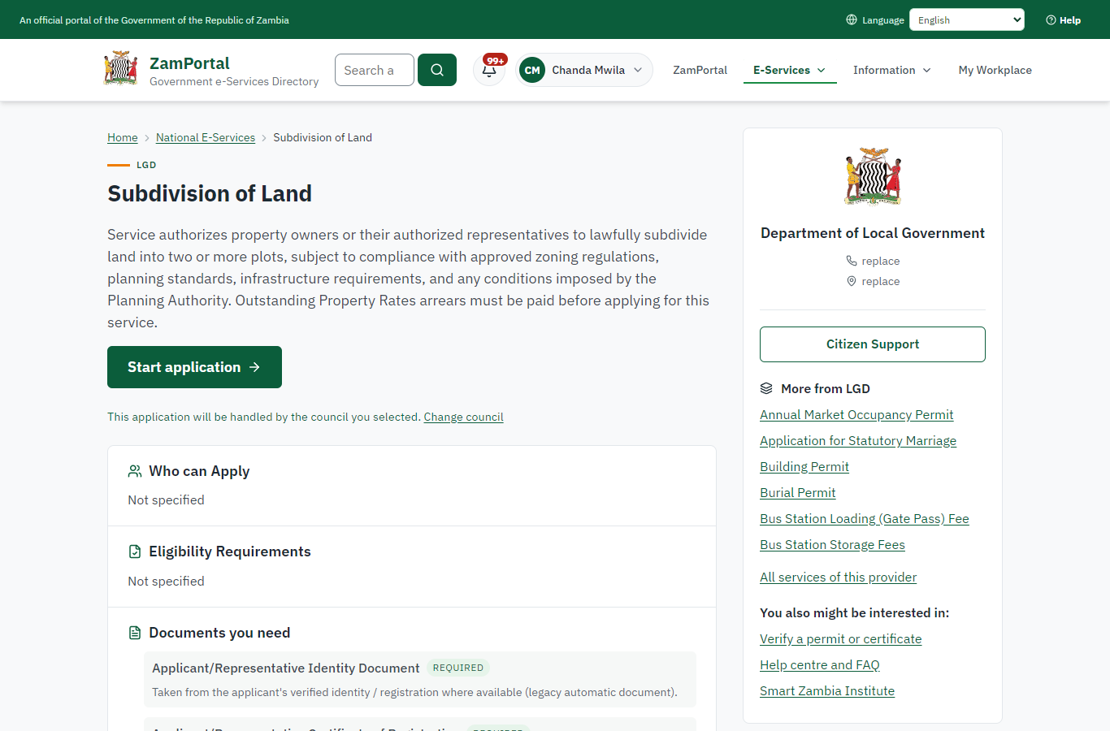Screen dimensions: 1110x731
Task: Expand the Information menu
Action: [892, 70]
